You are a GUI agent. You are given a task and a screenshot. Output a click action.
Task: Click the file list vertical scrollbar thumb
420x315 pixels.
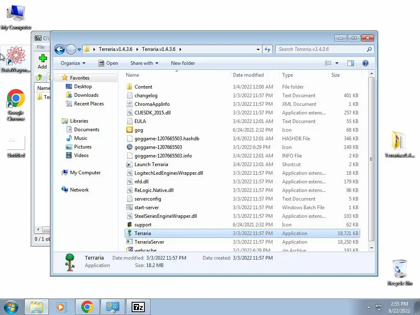(x=371, y=159)
